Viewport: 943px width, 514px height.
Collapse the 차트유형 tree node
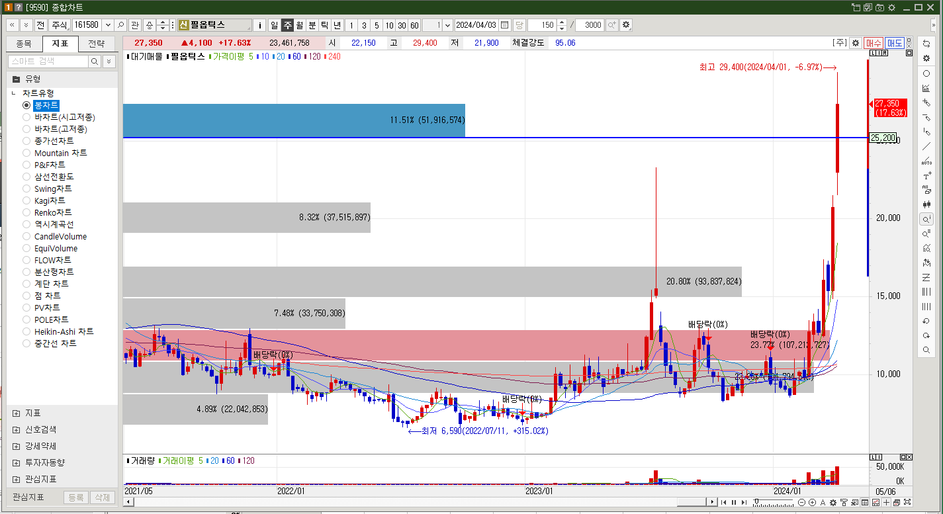click(x=13, y=93)
